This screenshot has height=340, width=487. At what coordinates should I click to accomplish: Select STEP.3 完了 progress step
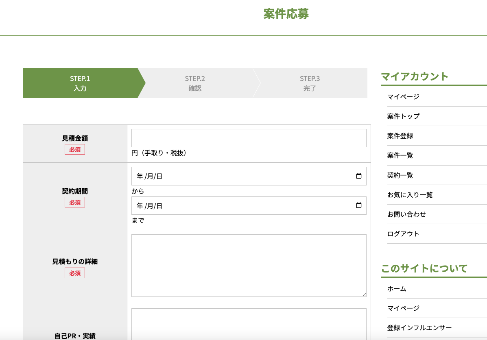coord(310,83)
